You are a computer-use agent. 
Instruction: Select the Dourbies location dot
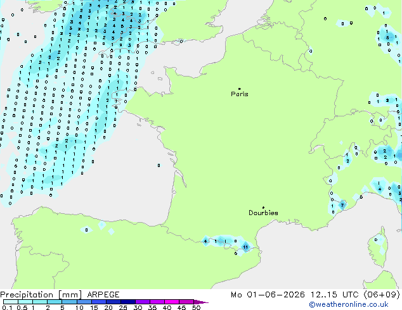tap(263, 208)
